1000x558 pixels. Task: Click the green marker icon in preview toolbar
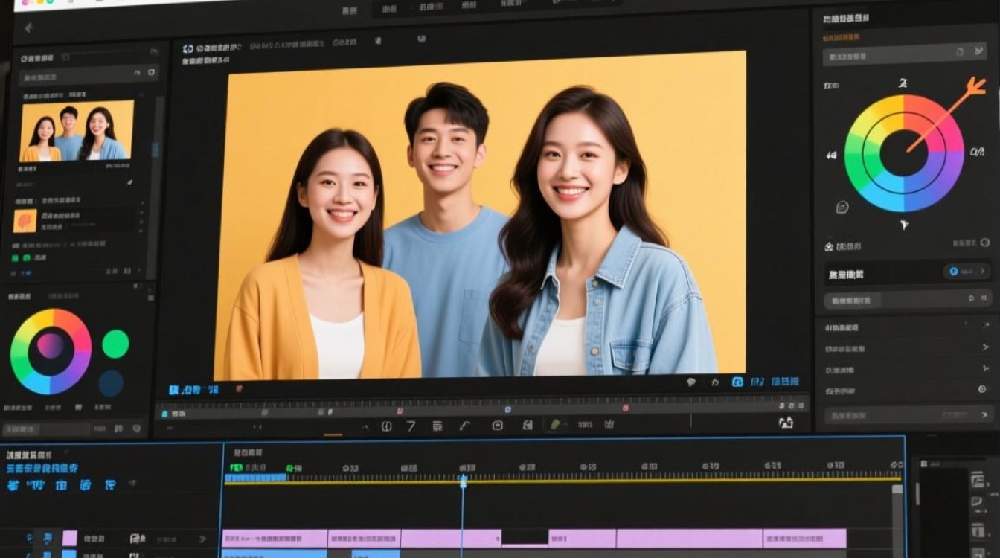point(554,425)
